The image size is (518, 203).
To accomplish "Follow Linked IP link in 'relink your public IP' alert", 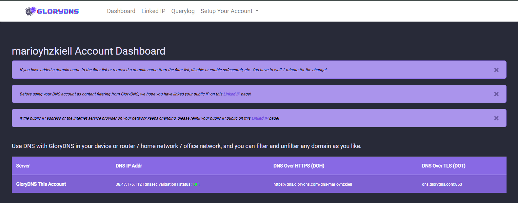I will click(x=260, y=118).
